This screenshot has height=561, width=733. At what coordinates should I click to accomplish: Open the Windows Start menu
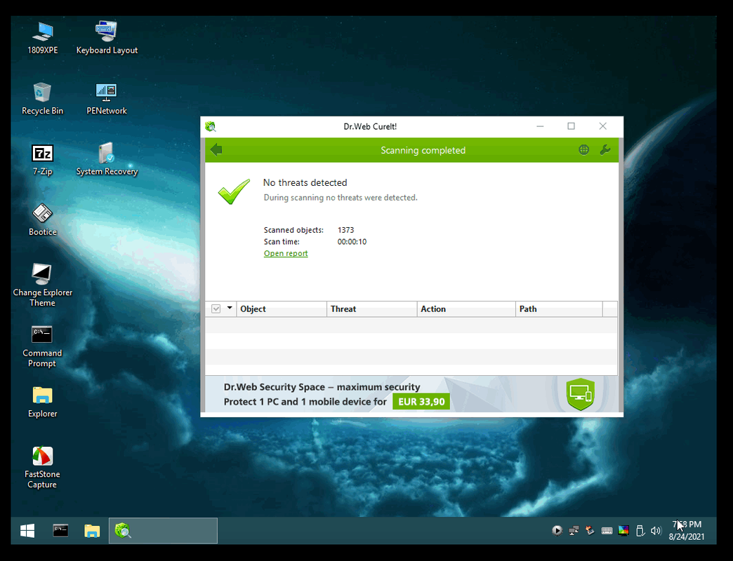pyautogui.click(x=27, y=530)
